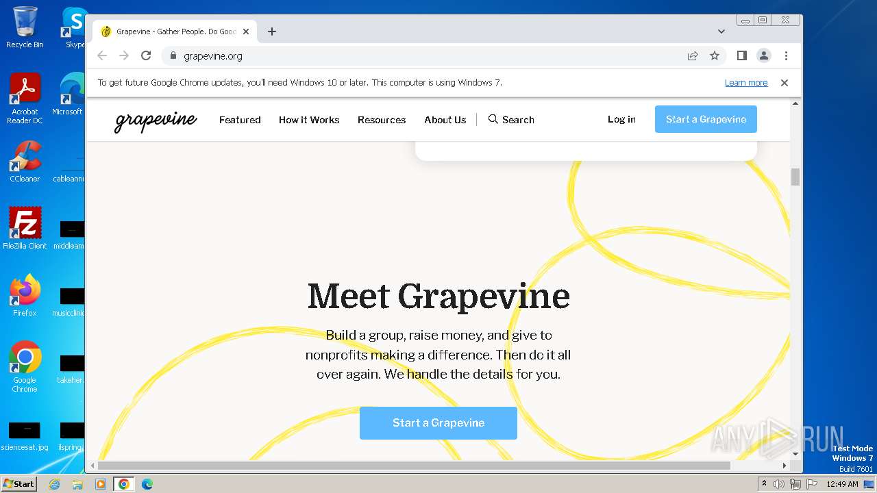The height and width of the screenshot is (493, 877).
Task: Click Log in link
Action: click(x=621, y=119)
